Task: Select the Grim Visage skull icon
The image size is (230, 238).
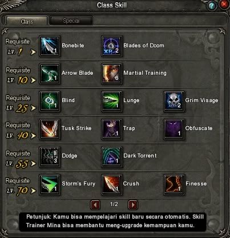Action: (174, 102)
